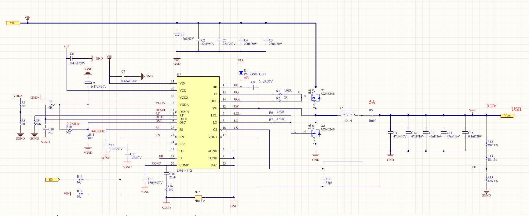Click the PMEG6010CEH diode part number
529x216 pixels.
[x=255, y=74]
